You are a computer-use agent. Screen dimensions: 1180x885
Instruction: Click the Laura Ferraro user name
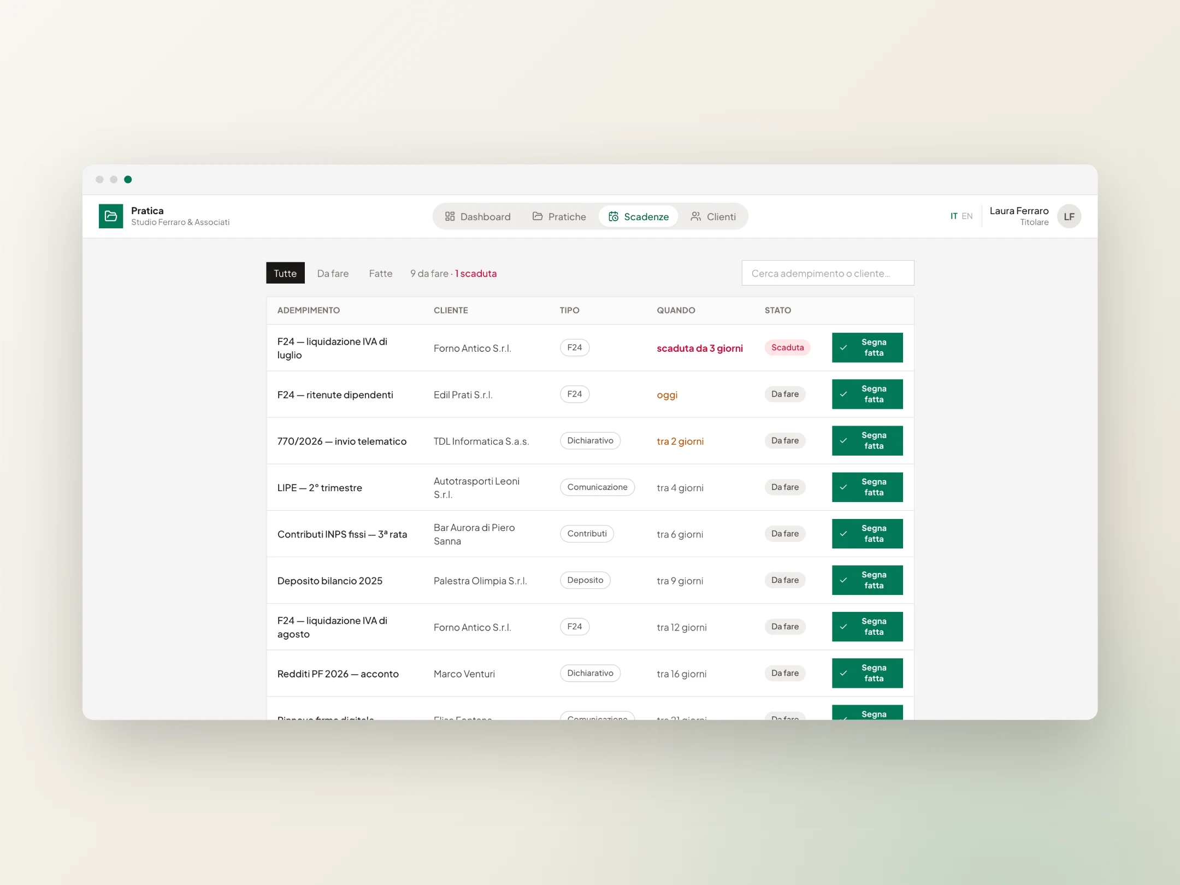point(1019,211)
